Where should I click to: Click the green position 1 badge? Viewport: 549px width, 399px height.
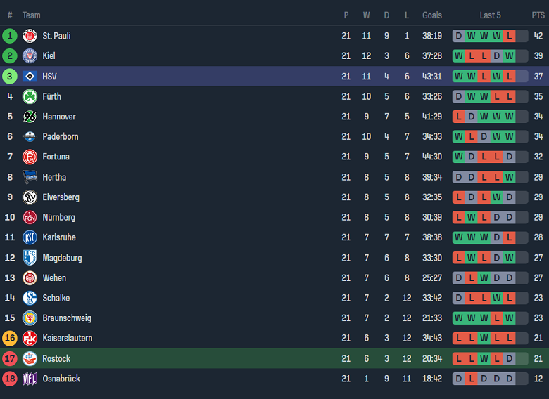(10, 36)
